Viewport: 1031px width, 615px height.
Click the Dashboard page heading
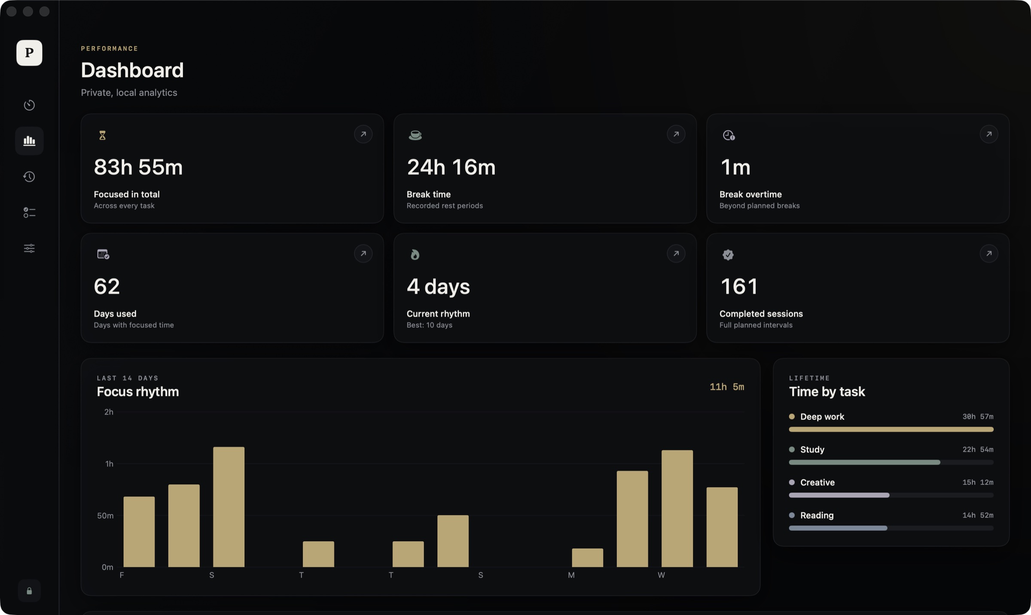click(132, 70)
